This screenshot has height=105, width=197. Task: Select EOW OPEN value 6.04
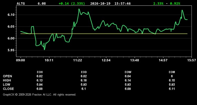[128, 76]
